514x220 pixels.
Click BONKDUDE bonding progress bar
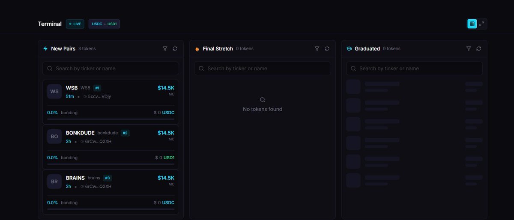pyautogui.click(x=111, y=164)
